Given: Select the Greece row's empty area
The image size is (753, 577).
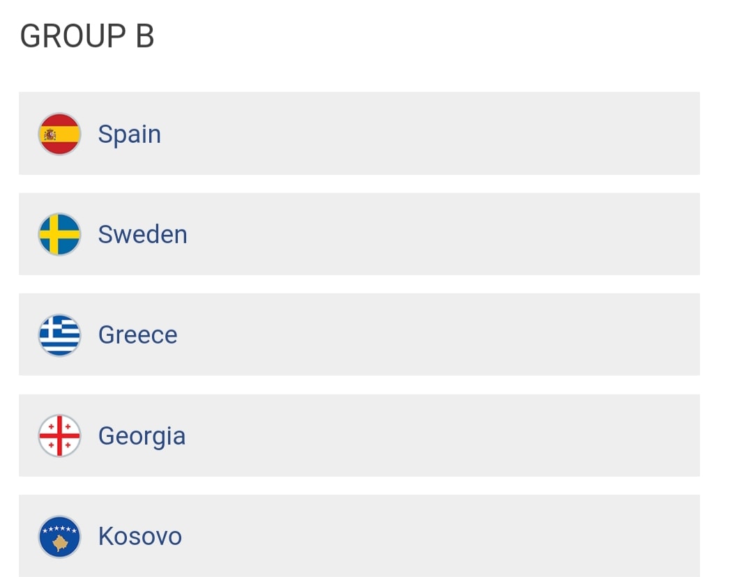Looking at the screenshot, I should pos(437,334).
